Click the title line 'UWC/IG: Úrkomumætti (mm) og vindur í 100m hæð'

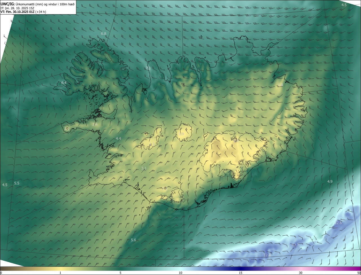[x=38, y=4]
